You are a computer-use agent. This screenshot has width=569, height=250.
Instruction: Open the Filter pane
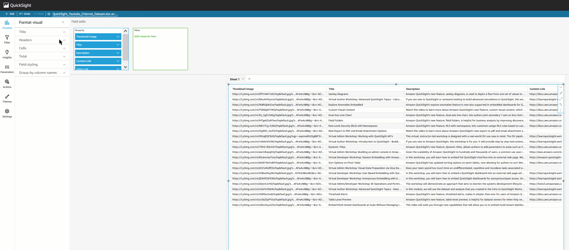click(x=7, y=39)
